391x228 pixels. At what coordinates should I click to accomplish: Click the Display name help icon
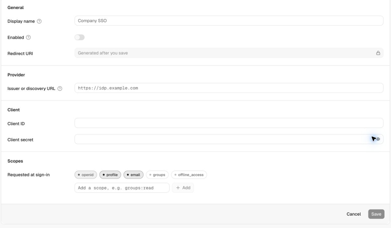coord(39,21)
